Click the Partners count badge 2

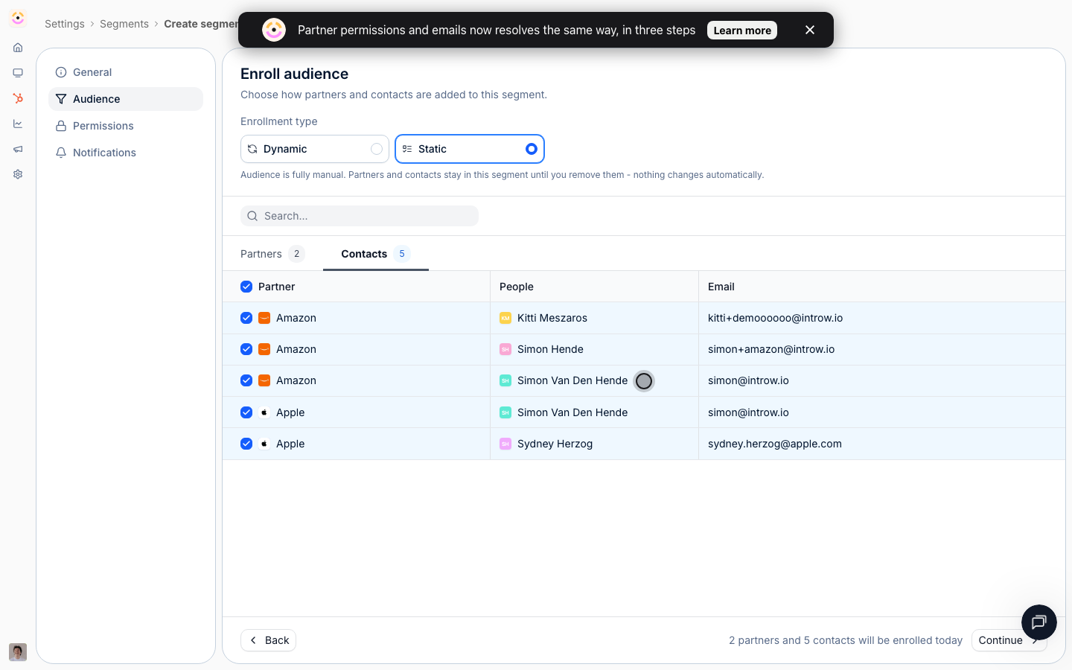pyautogui.click(x=296, y=254)
